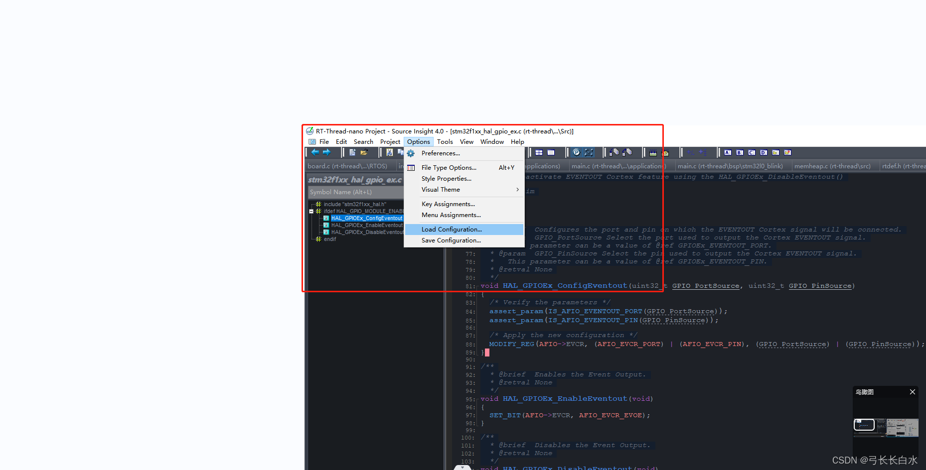Expand the Visual Theme submenu
The image size is (926, 470).
[x=464, y=190]
